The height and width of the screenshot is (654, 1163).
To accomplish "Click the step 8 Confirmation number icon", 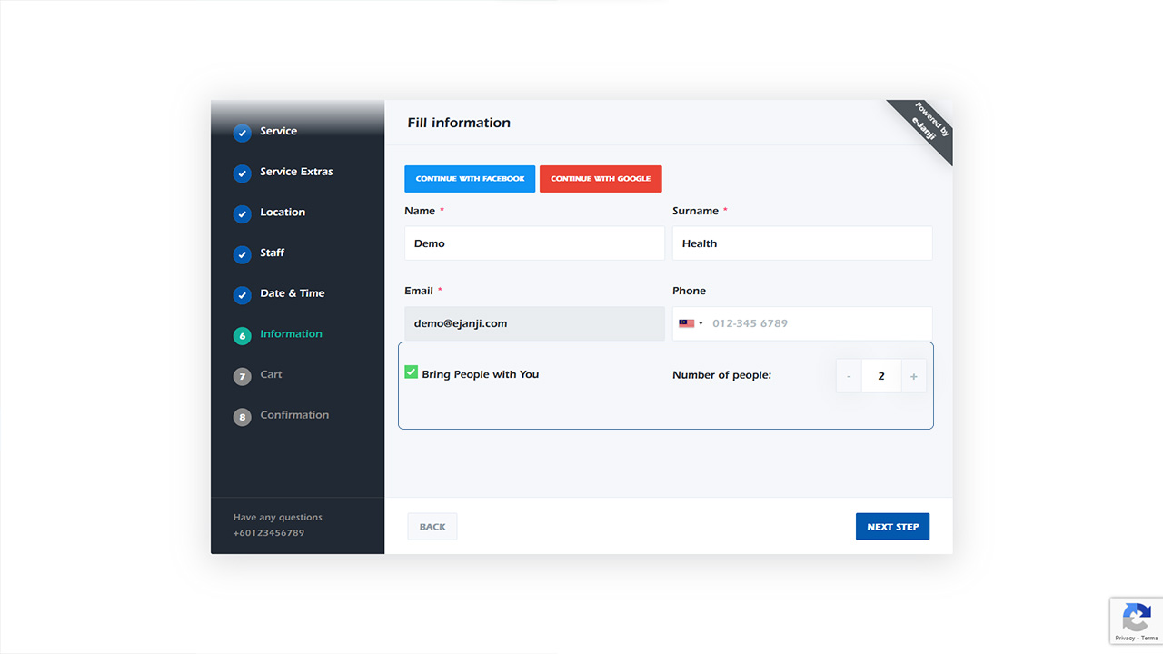I will tap(242, 417).
